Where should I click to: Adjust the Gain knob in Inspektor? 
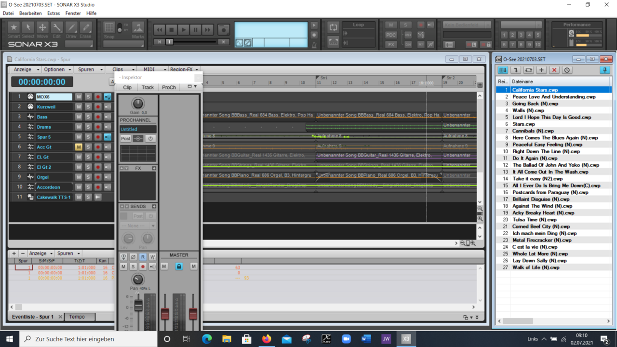coord(138,103)
